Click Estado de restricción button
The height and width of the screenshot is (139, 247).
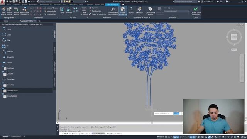tap(98, 14)
